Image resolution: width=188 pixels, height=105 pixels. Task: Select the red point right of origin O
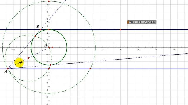53,47
